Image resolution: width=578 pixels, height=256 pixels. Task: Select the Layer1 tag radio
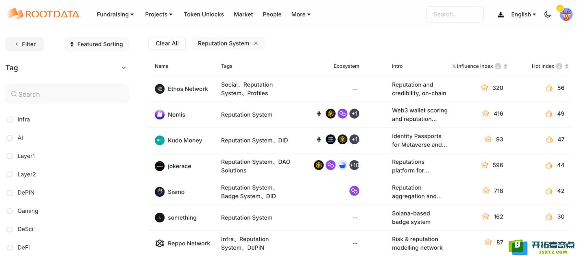[10, 156]
